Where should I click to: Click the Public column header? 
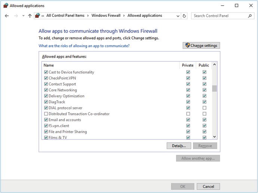point(204,65)
